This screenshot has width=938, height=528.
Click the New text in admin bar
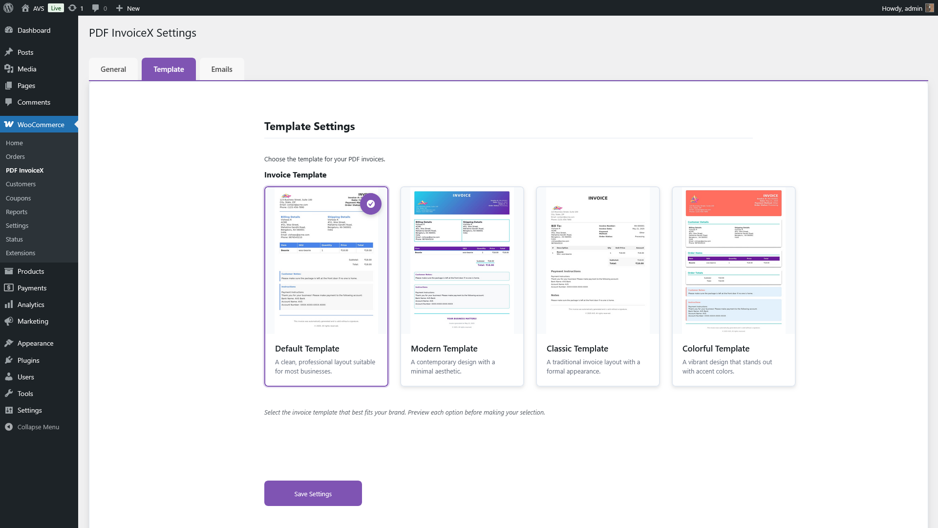click(133, 8)
